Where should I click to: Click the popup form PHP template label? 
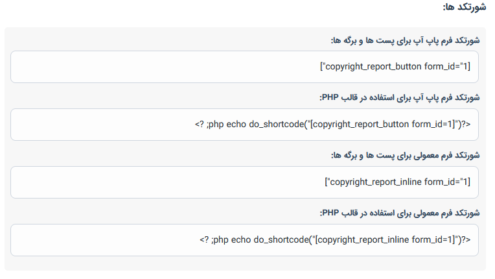click(399, 97)
